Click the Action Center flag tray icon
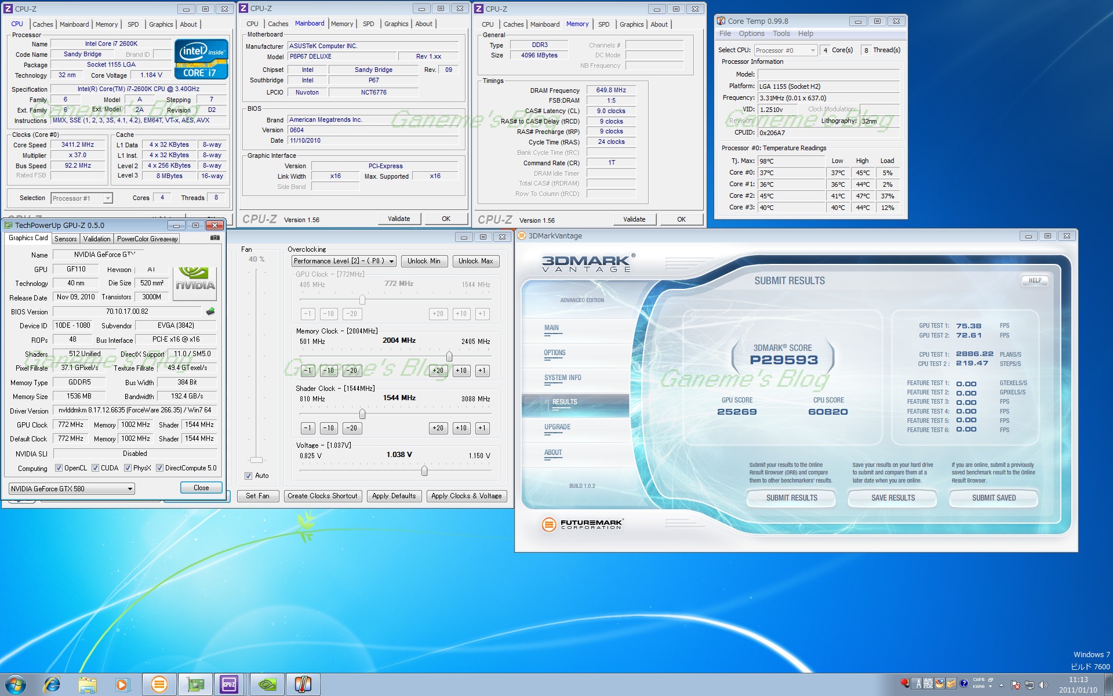This screenshot has height=696, width=1113. 1016,685
